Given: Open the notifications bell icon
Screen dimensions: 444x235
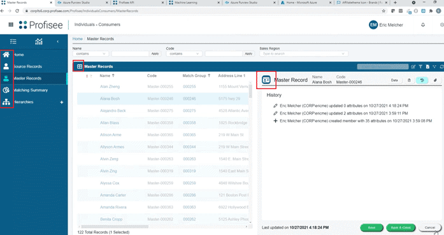Looking at the screenshot, I should 423,25.
